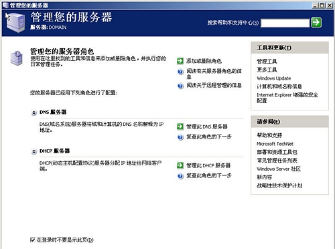
Task: Open 常见管理任务列表 link
Action: (277, 161)
